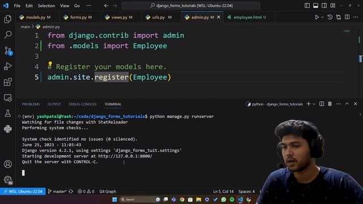Screen dimensions: 363x204
Task: Open the Manage gear menu
Action: (x=8, y=180)
